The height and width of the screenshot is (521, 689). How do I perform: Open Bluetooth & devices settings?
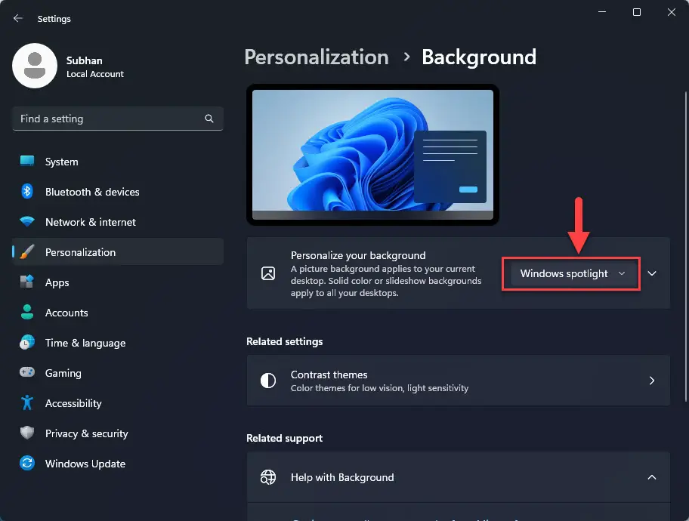(118, 192)
